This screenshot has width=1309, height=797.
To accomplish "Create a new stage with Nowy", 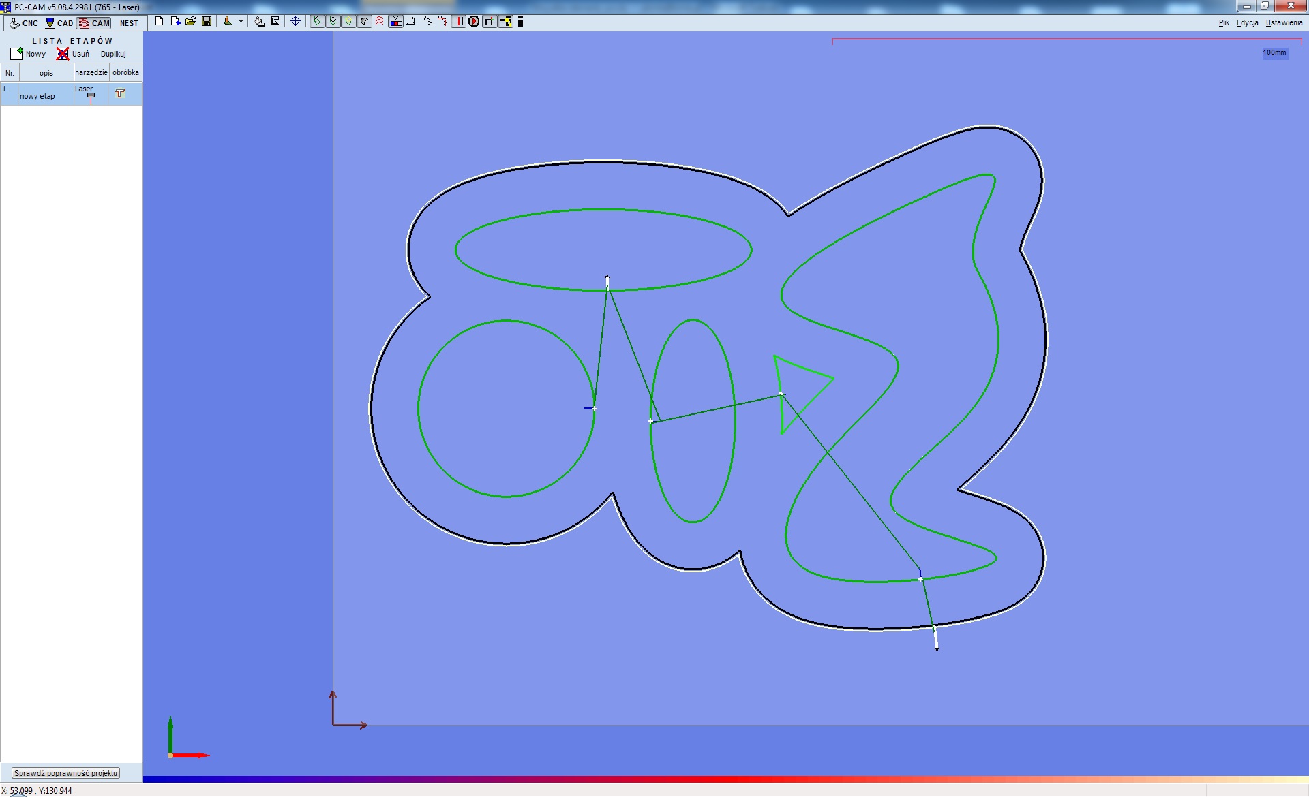I will tap(29, 54).
